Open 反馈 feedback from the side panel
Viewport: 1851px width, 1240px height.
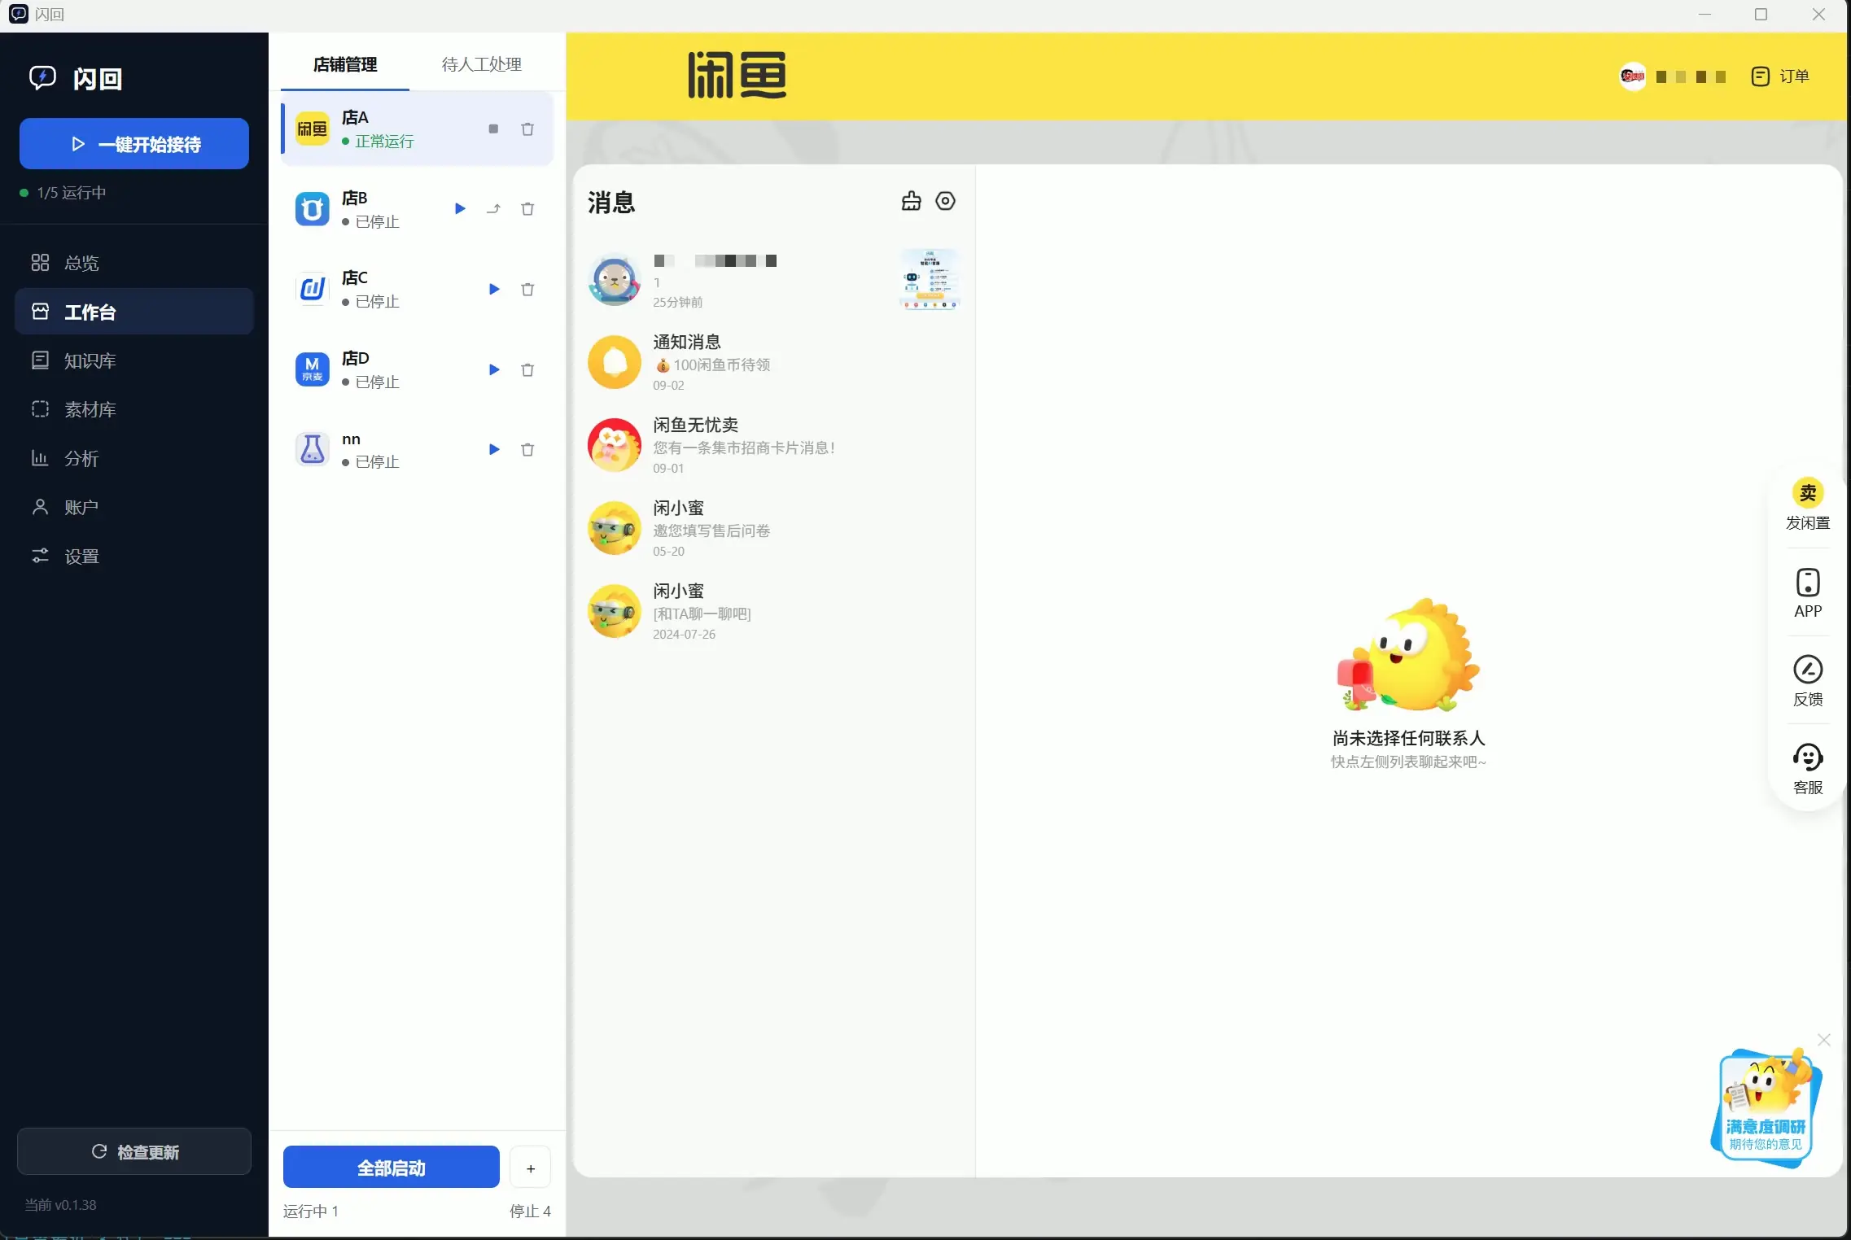1808,681
